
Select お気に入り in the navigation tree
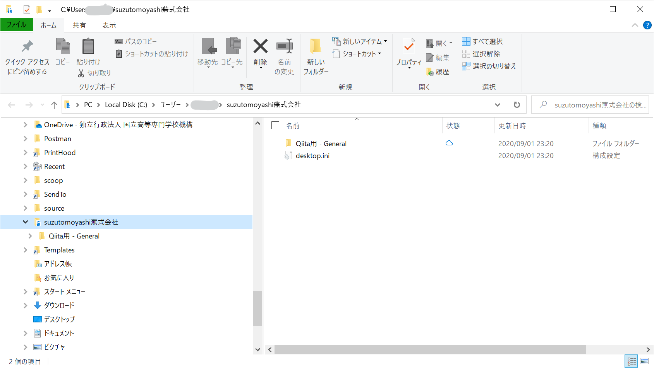click(x=59, y=278)
